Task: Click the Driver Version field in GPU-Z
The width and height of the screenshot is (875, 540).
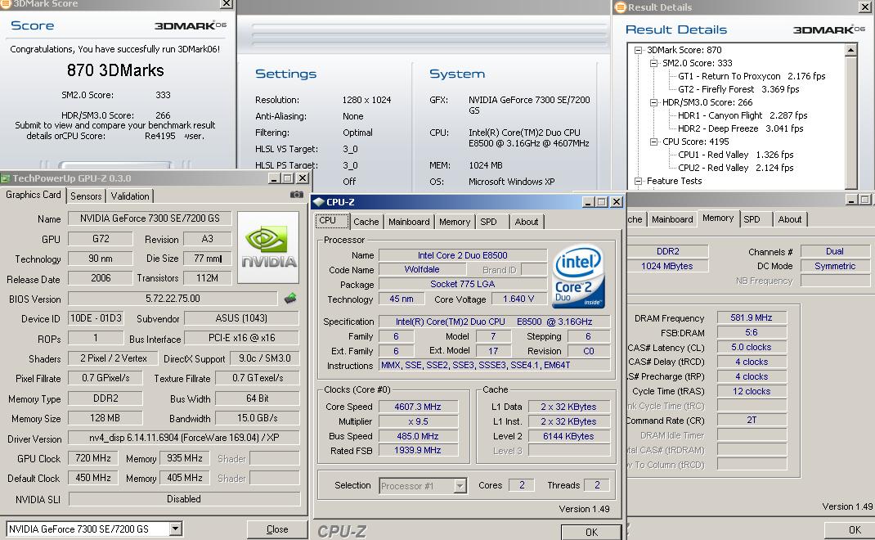Action: point(184,438)
